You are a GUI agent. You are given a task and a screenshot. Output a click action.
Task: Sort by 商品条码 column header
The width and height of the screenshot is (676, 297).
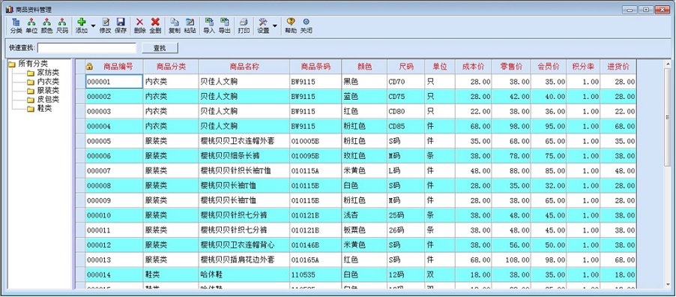click(x=316, y=67)
